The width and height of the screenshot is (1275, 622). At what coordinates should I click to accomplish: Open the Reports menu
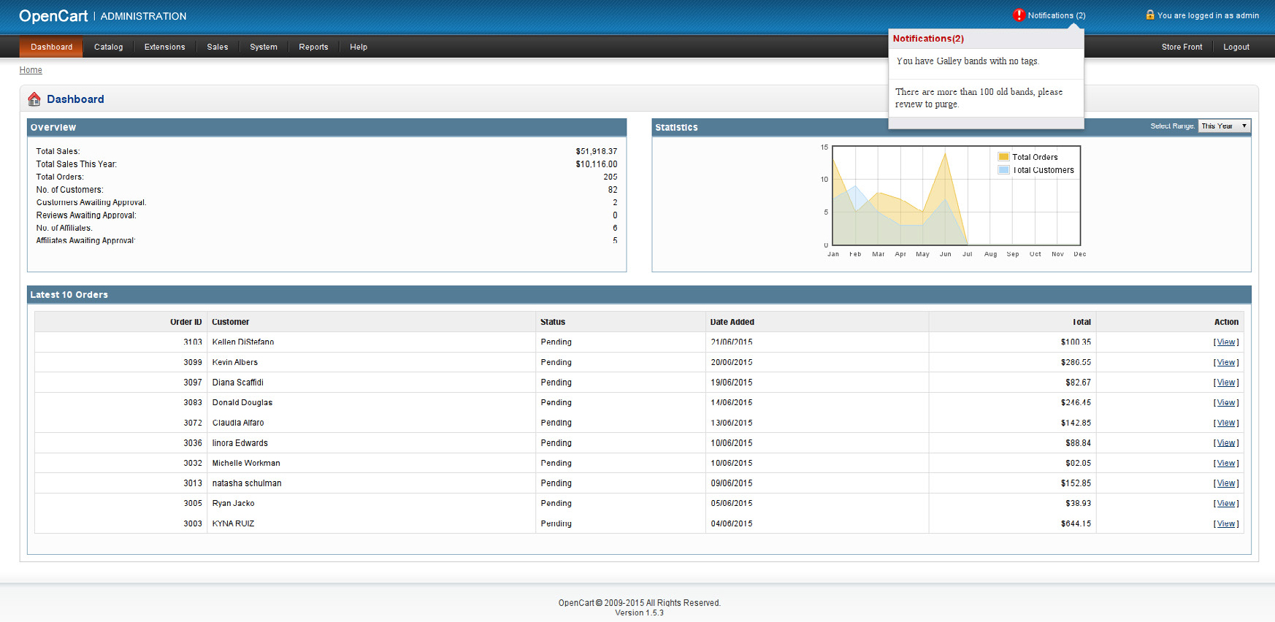[313, 47]
